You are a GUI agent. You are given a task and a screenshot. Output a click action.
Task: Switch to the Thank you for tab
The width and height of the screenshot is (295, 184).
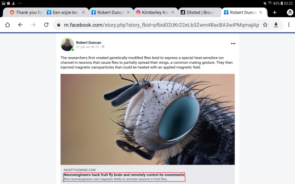(26, 13)
